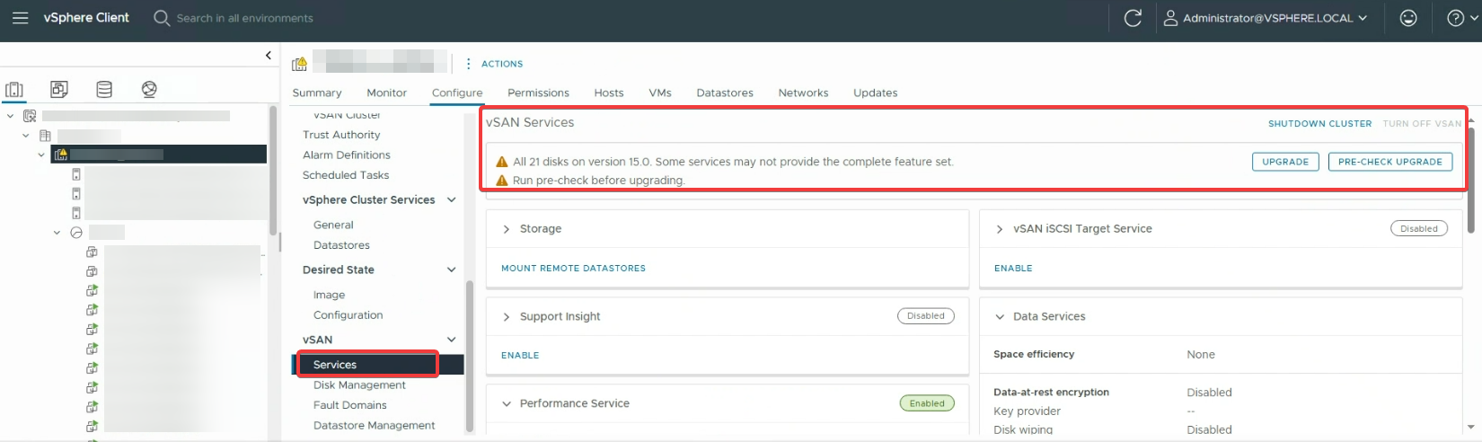
Task: Click the search magnifier icon
Action: [162, 18]
